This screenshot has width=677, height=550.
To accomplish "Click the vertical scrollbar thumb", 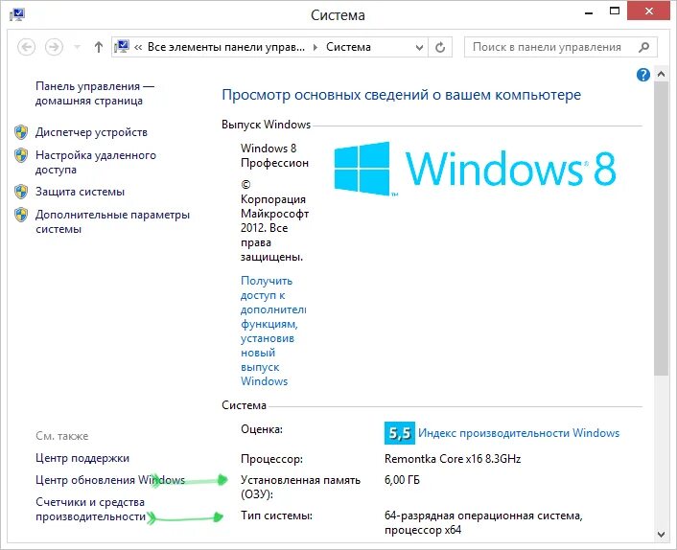I will 661,228.
